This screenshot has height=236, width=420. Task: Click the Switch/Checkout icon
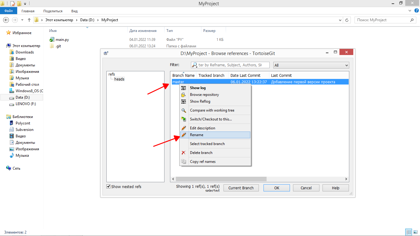tap(184, 119)
